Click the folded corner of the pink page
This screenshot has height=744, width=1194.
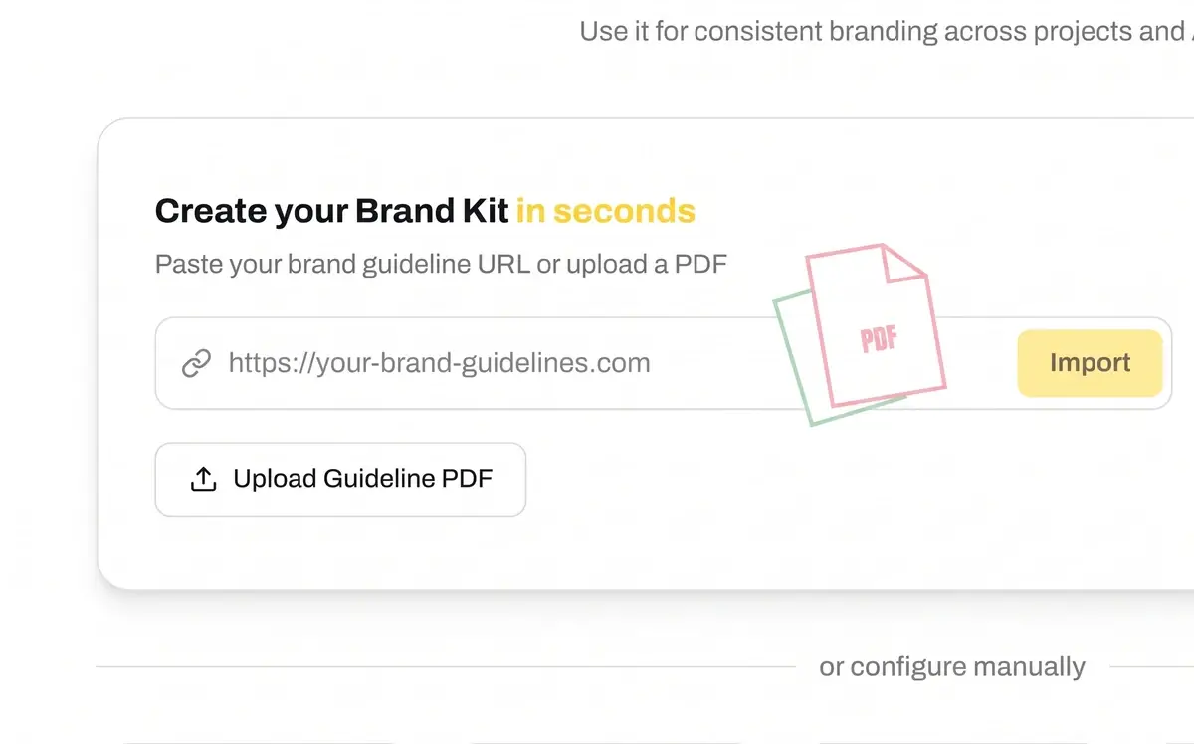tap(903, 263)
